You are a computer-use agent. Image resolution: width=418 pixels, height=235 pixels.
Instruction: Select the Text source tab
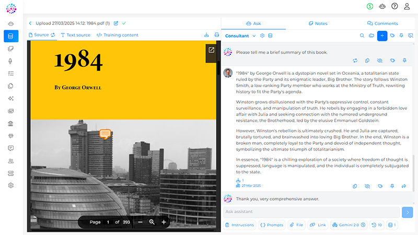(76, 35)
